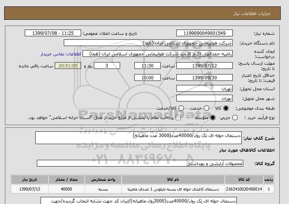Viewport: 289px width, 204px height.
Task: Click response deadline date 1399/07/12
Action: [205, 66]
